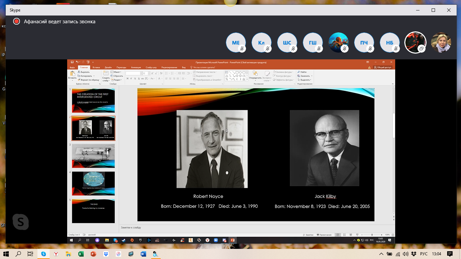Select slide 3 thumbnail in the slide panel
Screen dimensions: 461x259
click(x=93, y=156)
